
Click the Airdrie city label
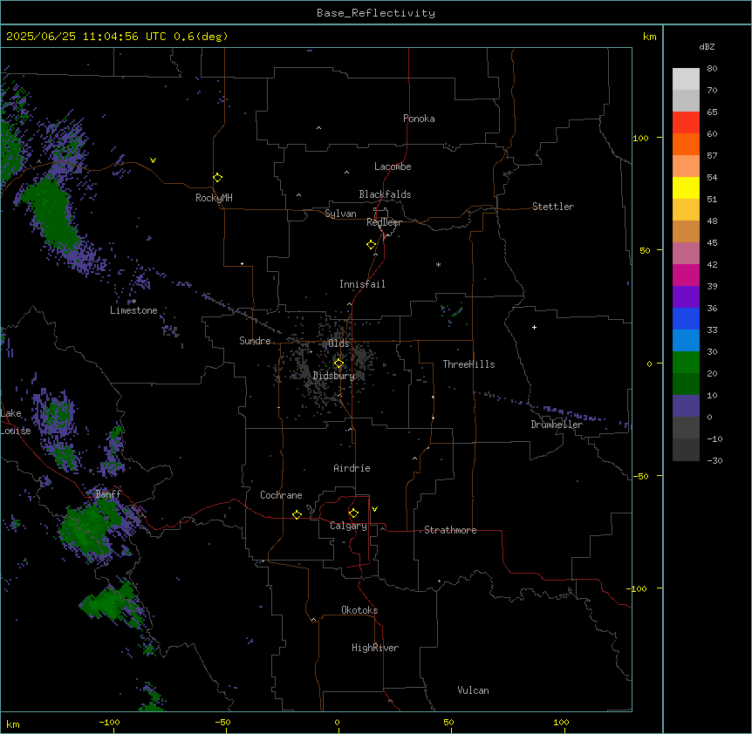352,468
